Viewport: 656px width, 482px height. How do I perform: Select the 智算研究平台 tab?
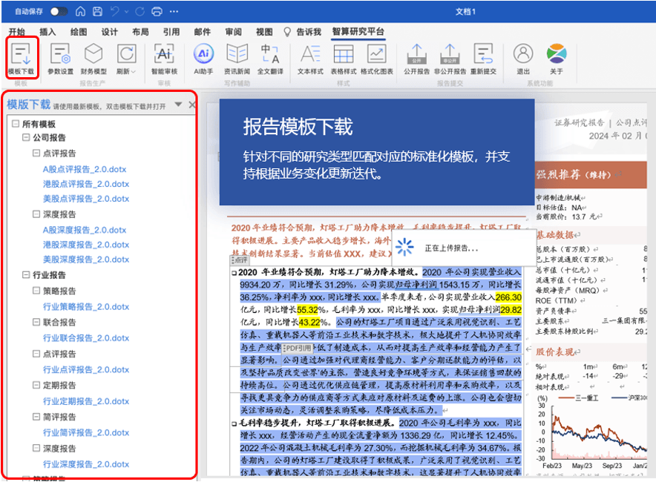(358, 31)
